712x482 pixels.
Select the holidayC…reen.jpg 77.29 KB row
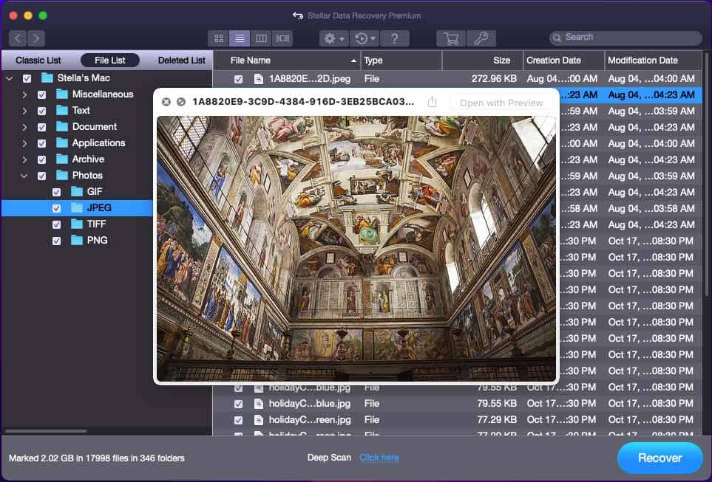(x=457, y=420)
